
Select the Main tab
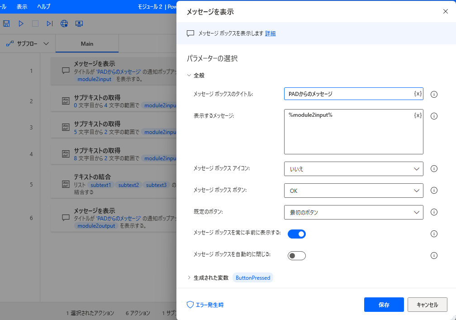click(87, 43)
